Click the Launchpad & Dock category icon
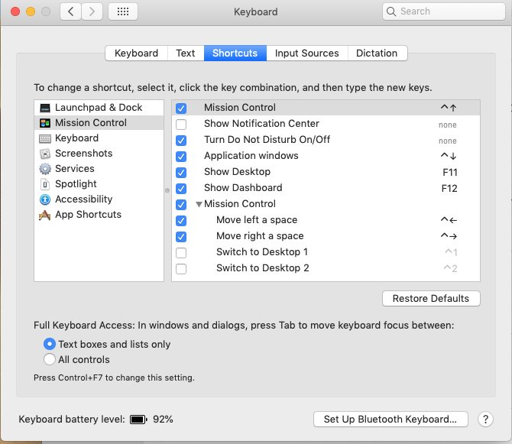This screenshot has height=444, width=512. [x=45, y=108]
